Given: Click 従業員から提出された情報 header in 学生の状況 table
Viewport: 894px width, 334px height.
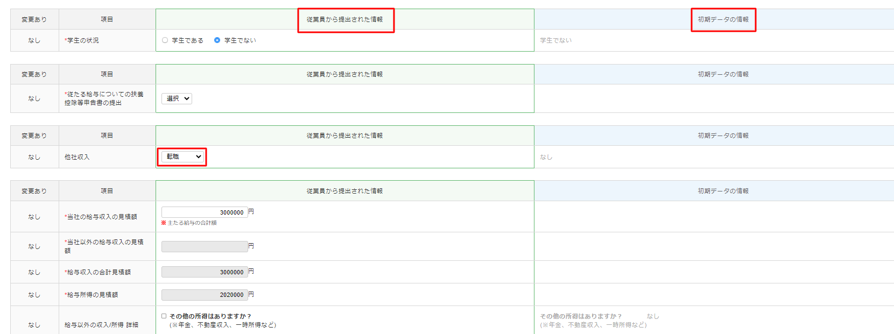Looking at the screenshot, I should point(345,19).
